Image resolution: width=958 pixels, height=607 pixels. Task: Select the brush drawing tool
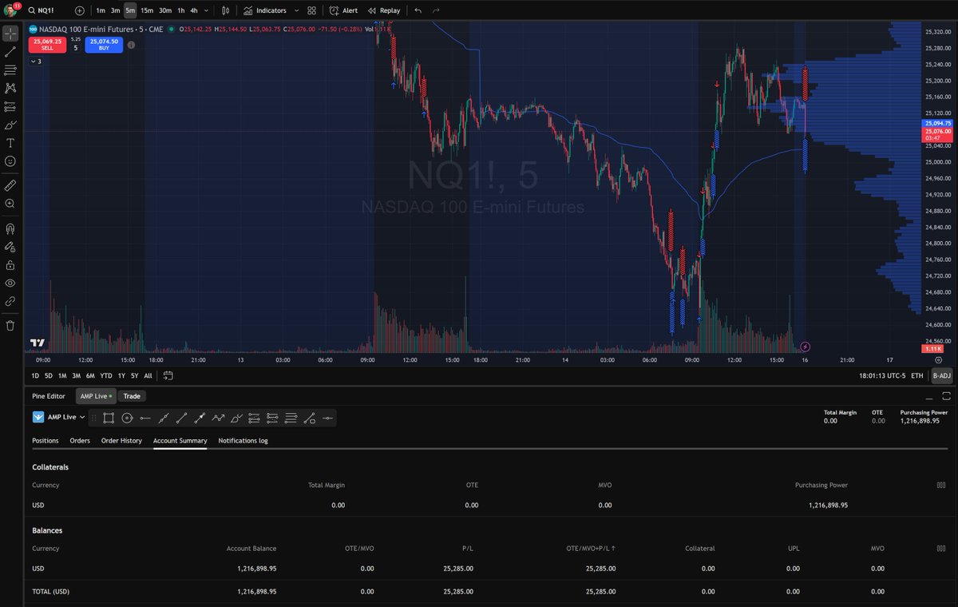10,125
